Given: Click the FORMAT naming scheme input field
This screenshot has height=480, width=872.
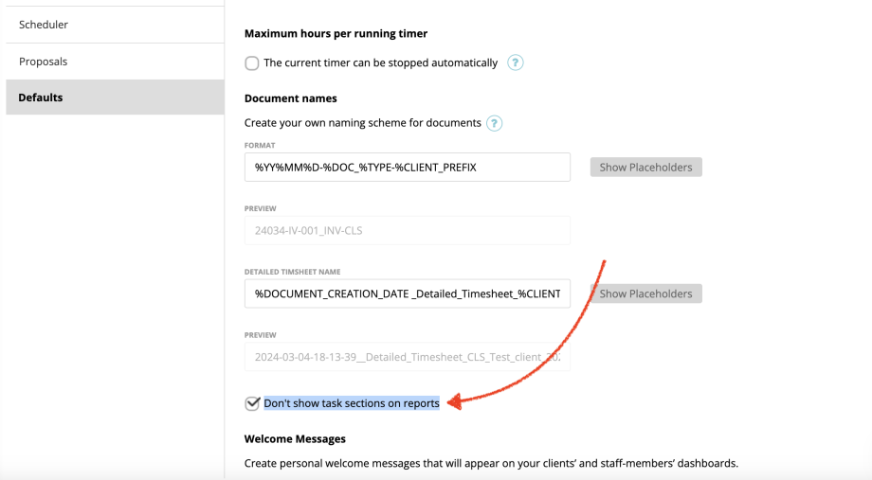Looking at the screenshot, I should [407, 168].
